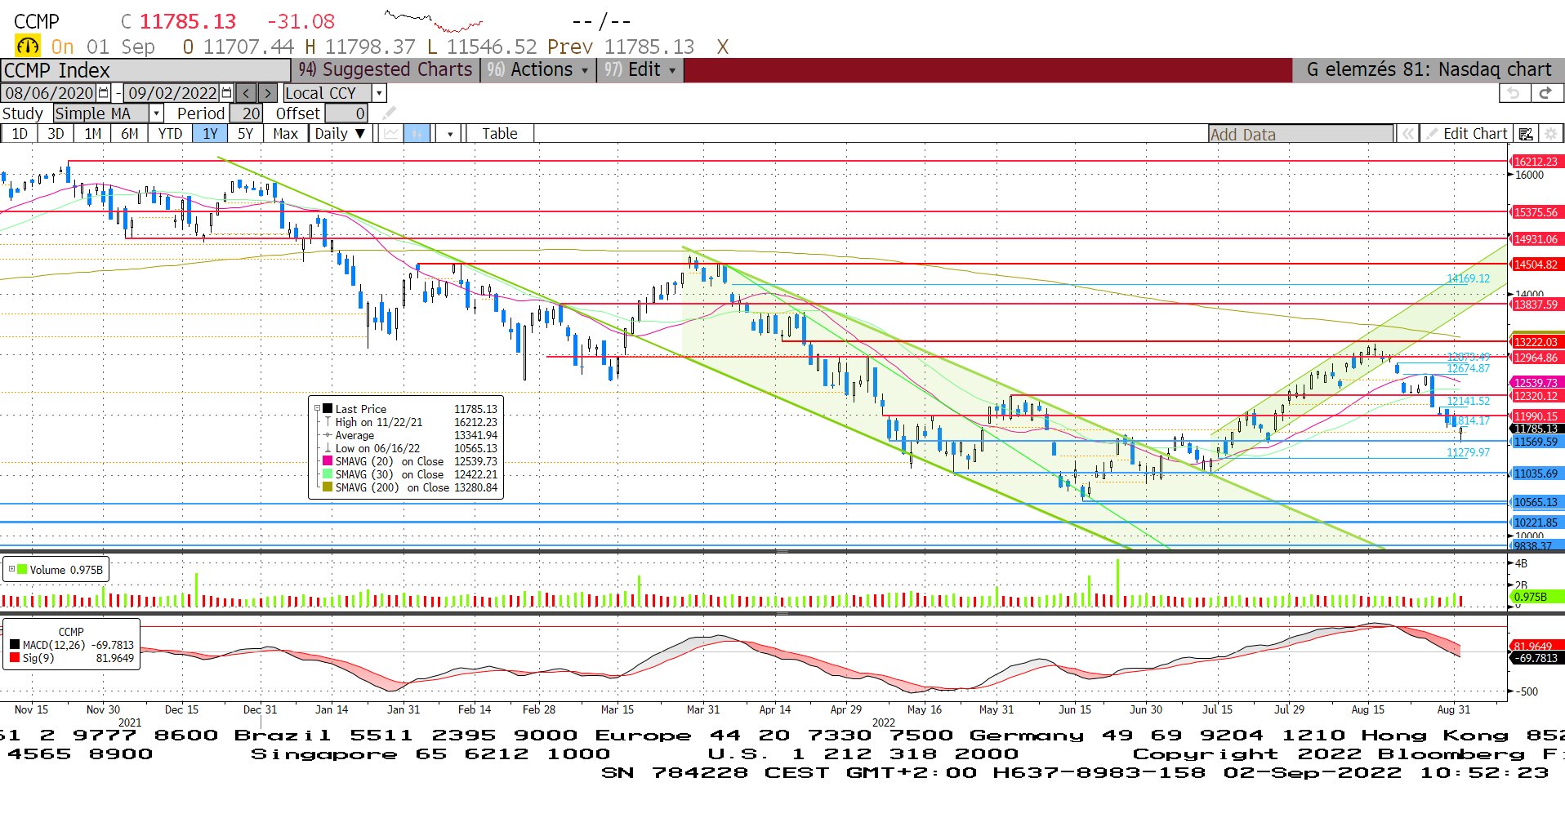
Task: Click the green SMAVG (30) color swatch
Action: [328, 474]
